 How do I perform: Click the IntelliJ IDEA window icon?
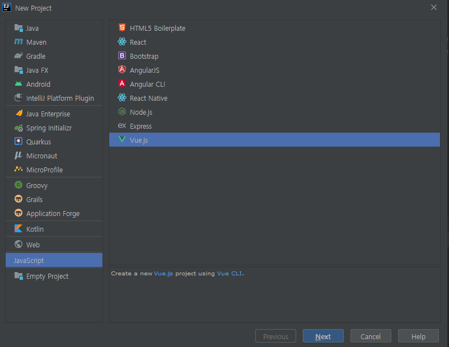(x=7, y=7)
